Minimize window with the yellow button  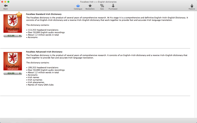click(x=5, y=2)
